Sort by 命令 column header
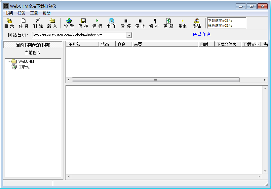 pos(124,44)
